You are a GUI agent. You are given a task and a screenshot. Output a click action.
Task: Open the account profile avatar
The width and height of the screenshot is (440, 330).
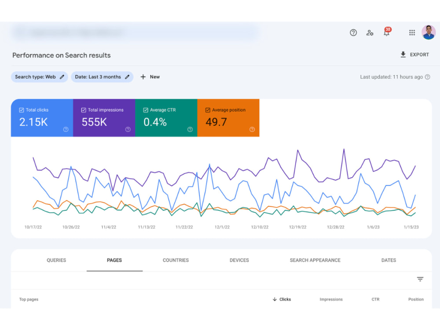pos(429,32)
